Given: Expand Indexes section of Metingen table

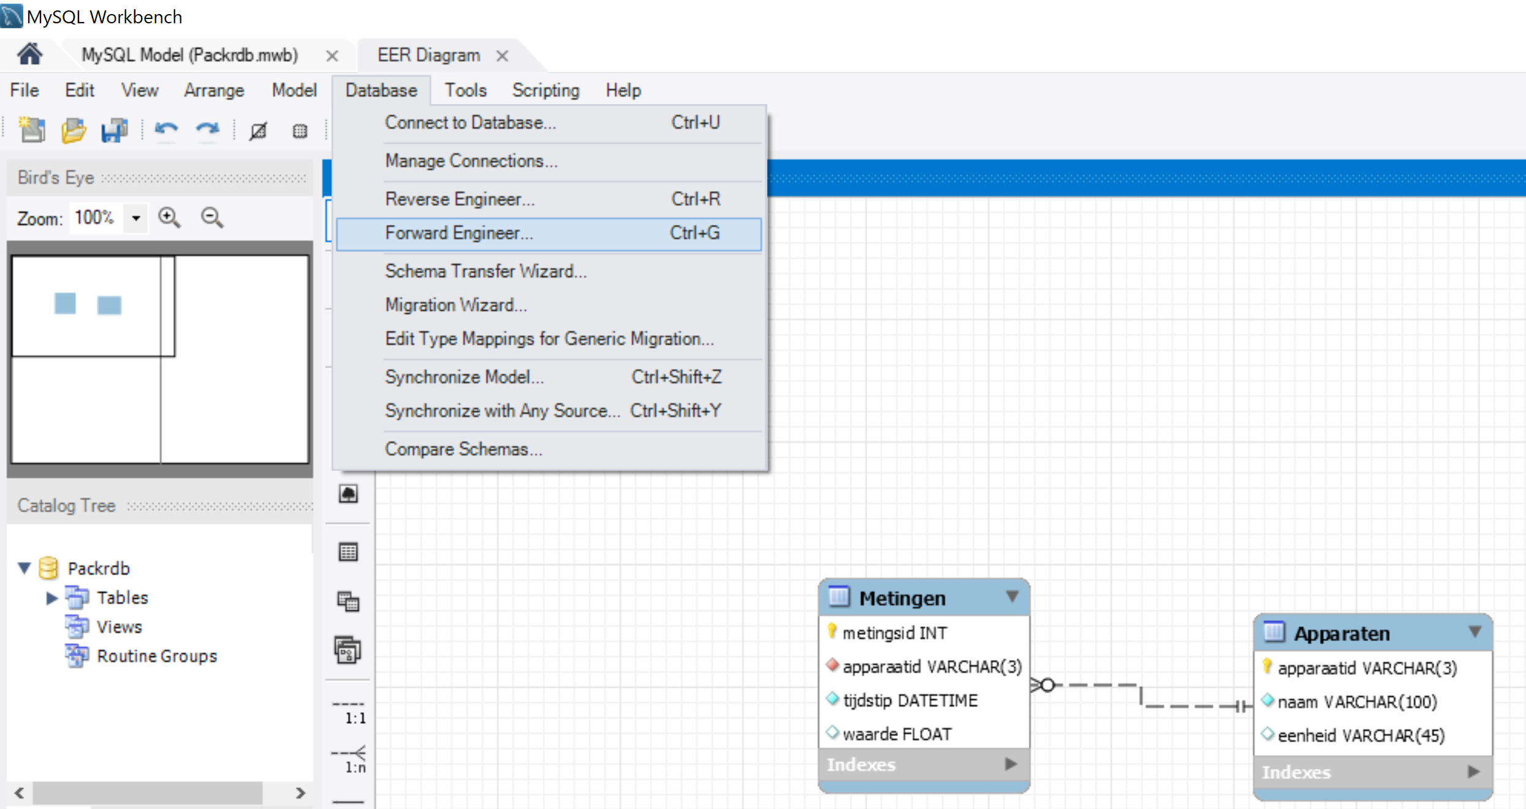Looking at the screenshot, I should pyautogui.click(x=1011, y=764).
